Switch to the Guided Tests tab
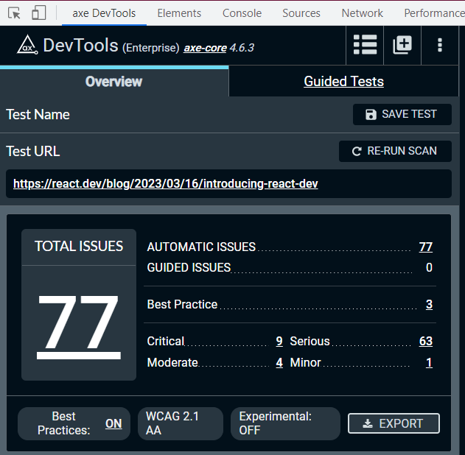 343,82
